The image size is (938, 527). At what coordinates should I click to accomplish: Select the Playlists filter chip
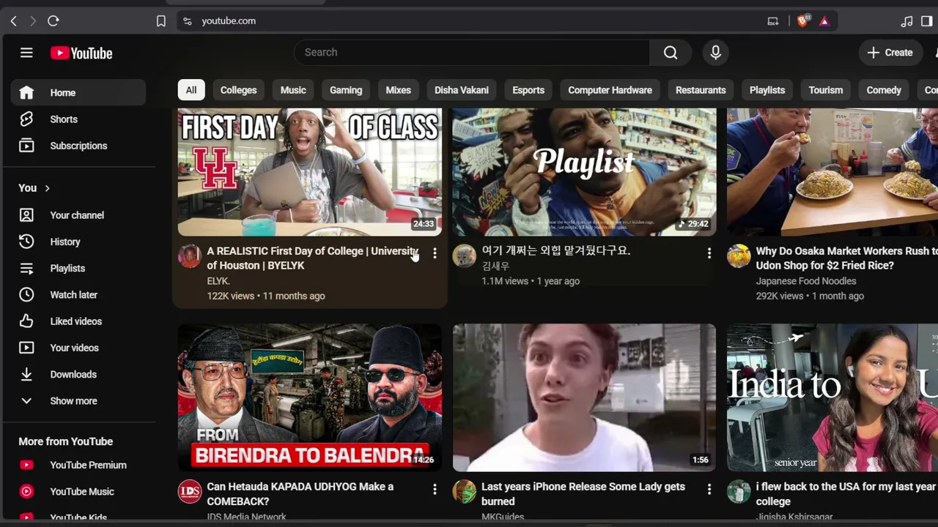click(767, 90)
